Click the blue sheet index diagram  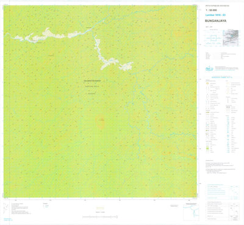[x=213, y=38]
